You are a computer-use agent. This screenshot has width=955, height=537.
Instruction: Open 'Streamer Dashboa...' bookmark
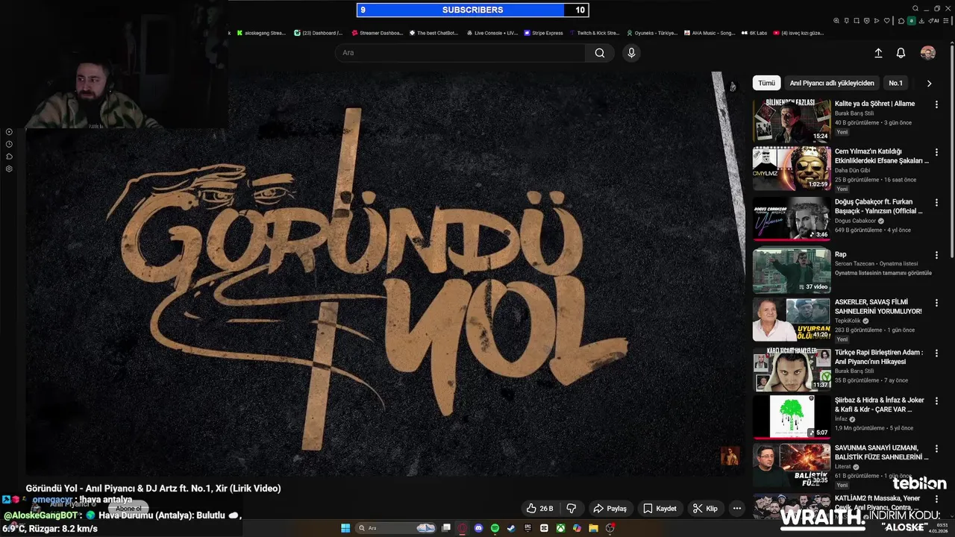(x=377, y=33)
